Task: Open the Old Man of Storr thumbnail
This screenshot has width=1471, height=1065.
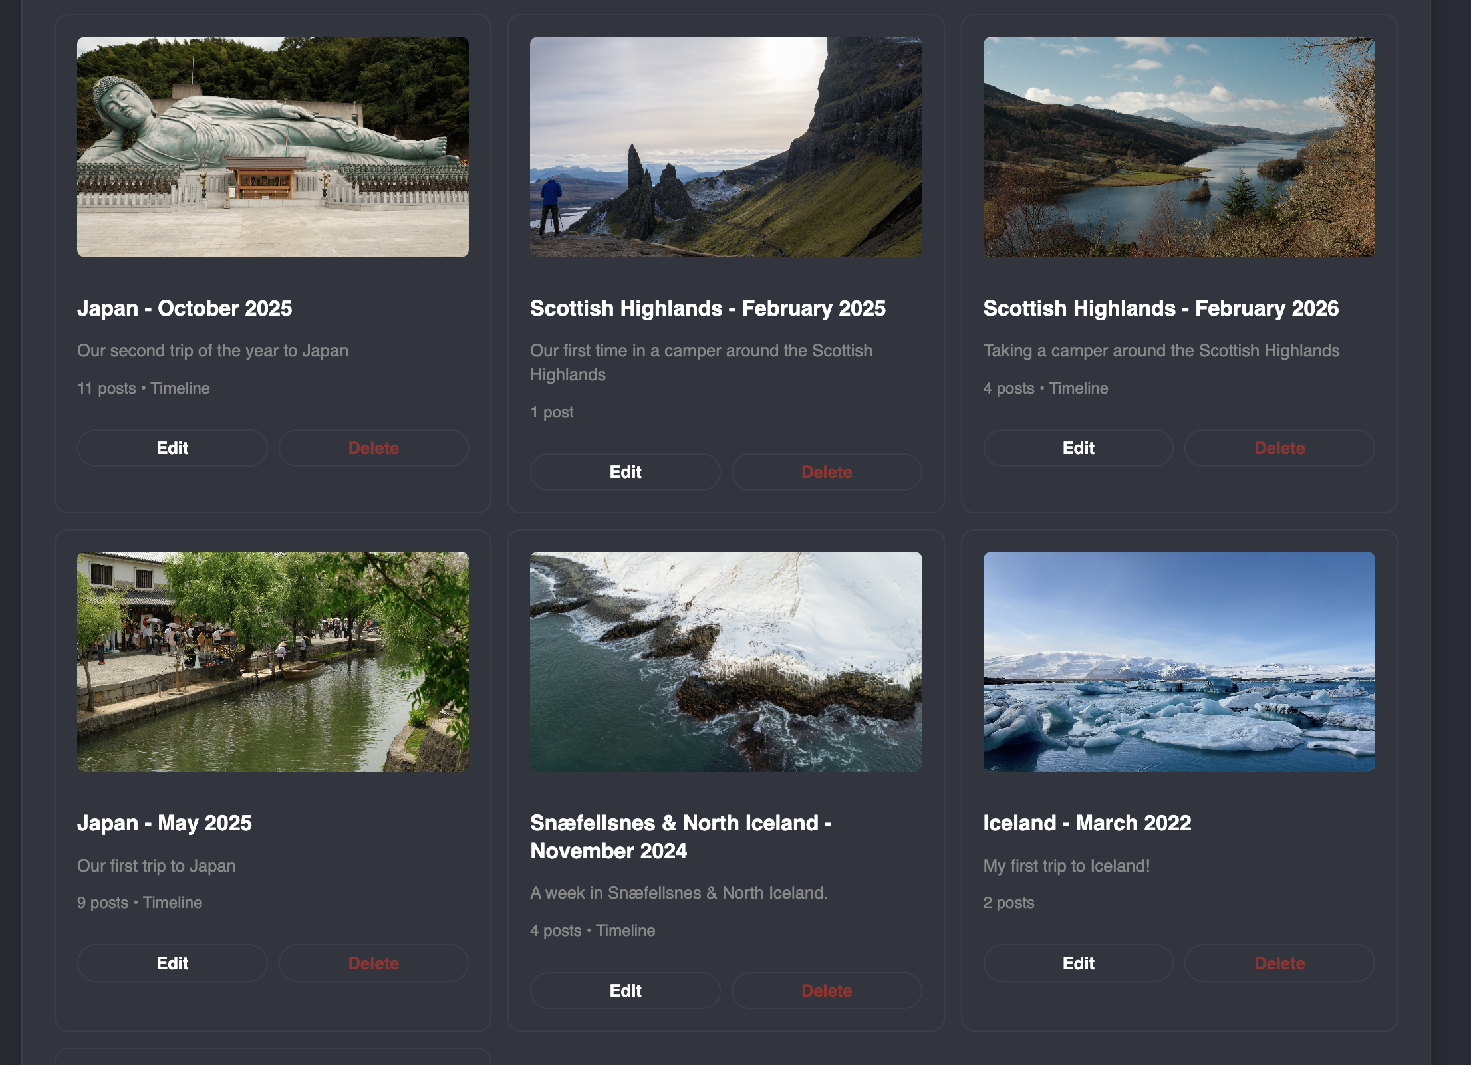Action: click(x=726, y=147)
